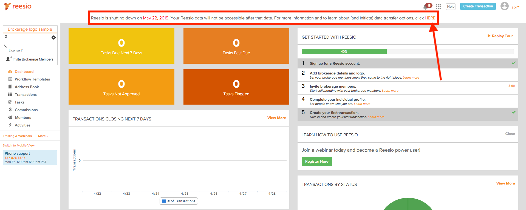Click the brokerage location pin icon
Screen dimensions: 526x210
click(6, 37)
